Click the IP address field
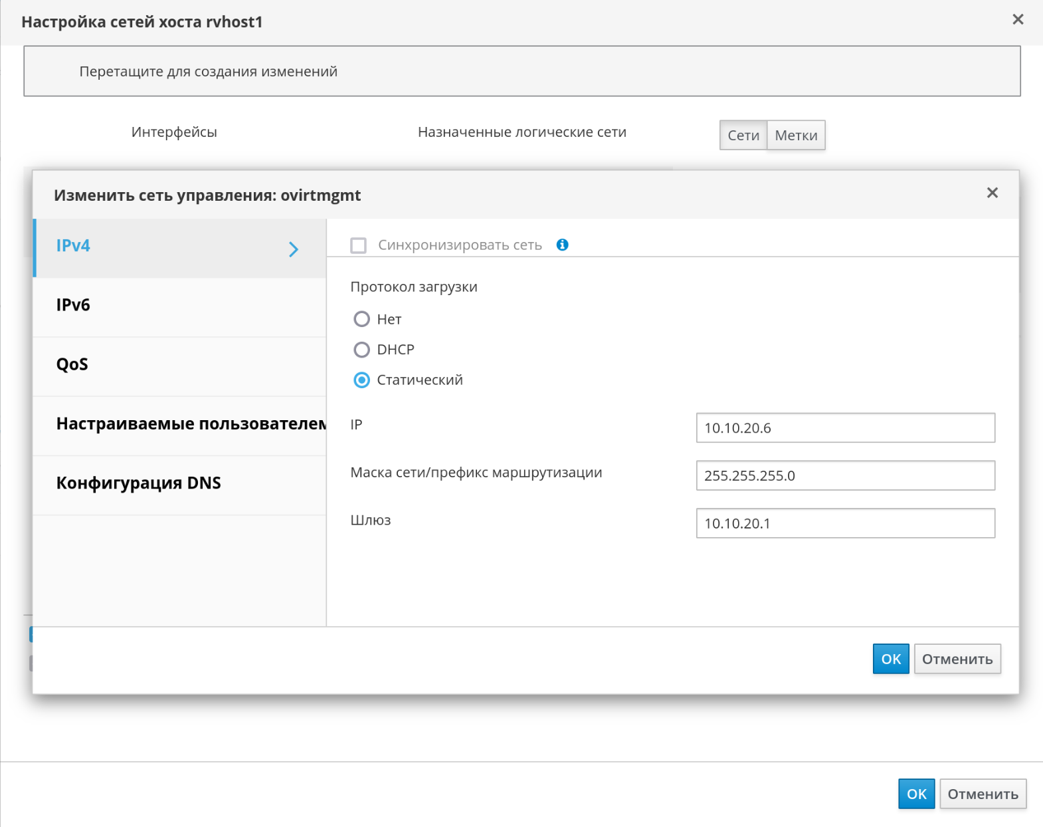This screenshot has width=1043, height=827. 845,428
